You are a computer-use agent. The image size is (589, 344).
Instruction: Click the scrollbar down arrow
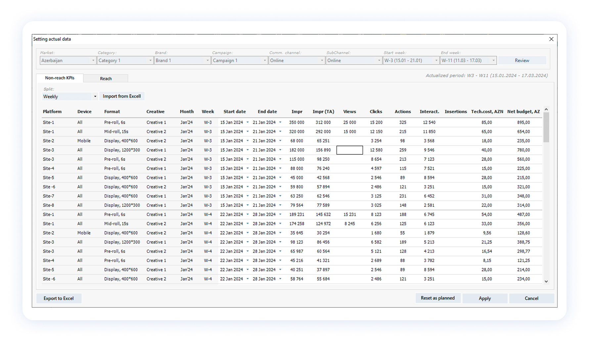tap(546, 281)
